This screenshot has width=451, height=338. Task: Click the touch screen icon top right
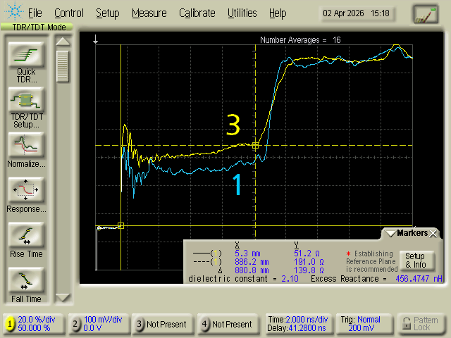[426, 13]
